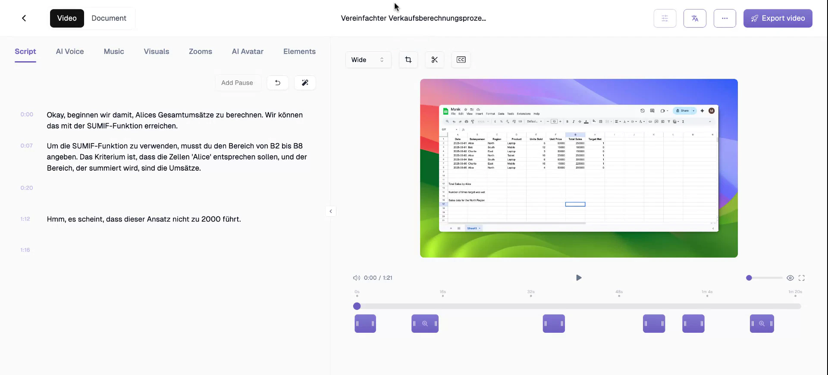Image resolution: width=828 pixels, height=375 pixels.
Task: Open the Visuals tab
Action: (x=157, y=52)
